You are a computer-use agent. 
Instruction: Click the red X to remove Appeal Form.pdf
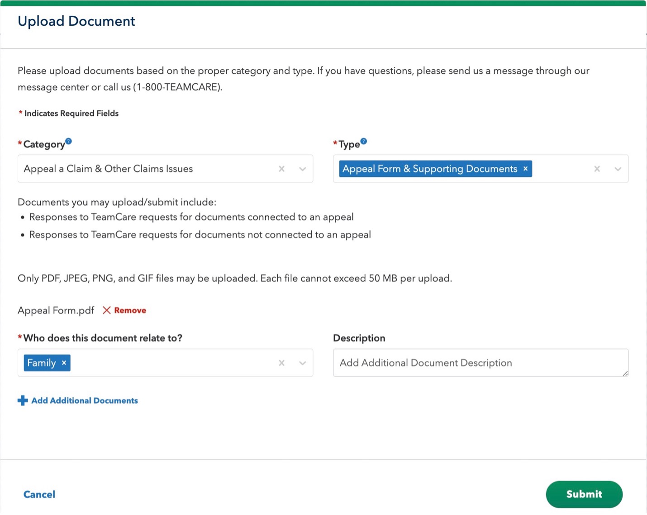coord(107,310)
